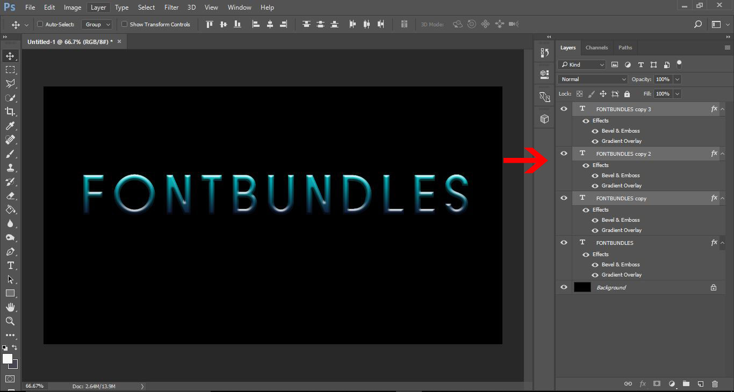Image resolution: width=734 pixels, height=392 pixels.
Task: Add a layer mask from panel bottom
Action: pos(657,384)
